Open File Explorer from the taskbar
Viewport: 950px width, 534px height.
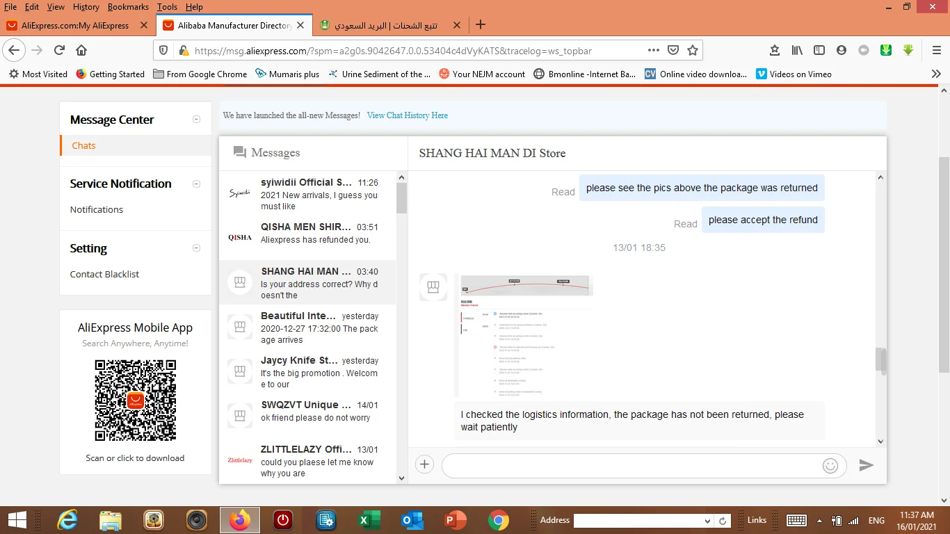(111, 520)
